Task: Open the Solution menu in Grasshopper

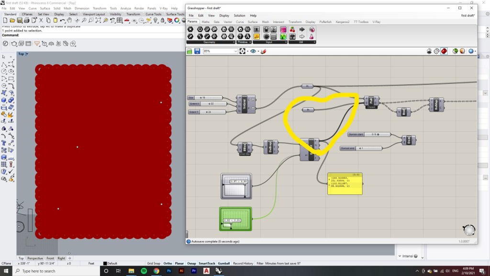Action: pyautogui.click(x=239, y=16)
